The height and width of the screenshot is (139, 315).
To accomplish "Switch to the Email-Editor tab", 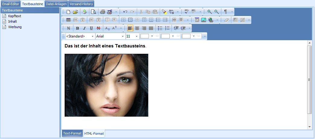I will point(11,4).
